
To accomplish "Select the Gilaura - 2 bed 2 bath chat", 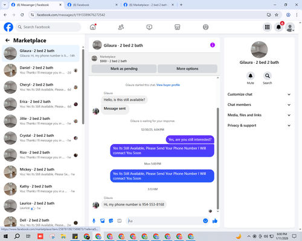I will (x=40, y=53).
